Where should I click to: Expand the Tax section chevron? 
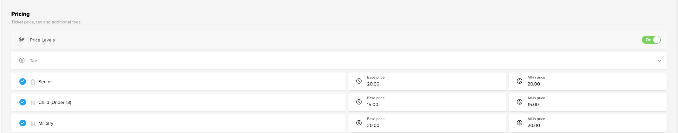(659, 61)
